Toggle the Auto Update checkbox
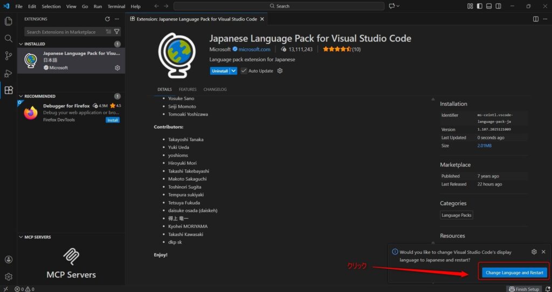The image size is (552, 292). [x=244, y=70]
